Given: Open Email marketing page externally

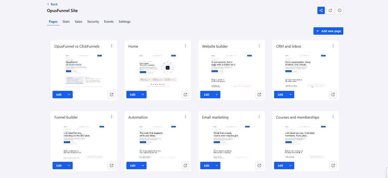Looking at the screenshot, I should pyautogui.click(x=259, y=165).
